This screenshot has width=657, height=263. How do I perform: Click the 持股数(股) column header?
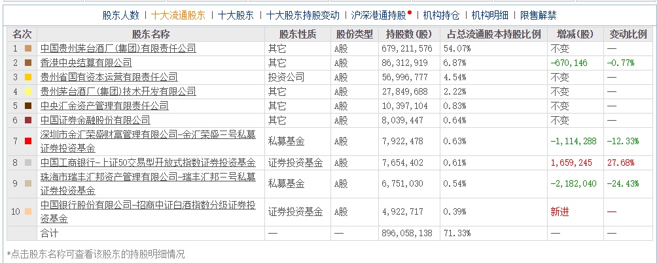click(409, 35)
